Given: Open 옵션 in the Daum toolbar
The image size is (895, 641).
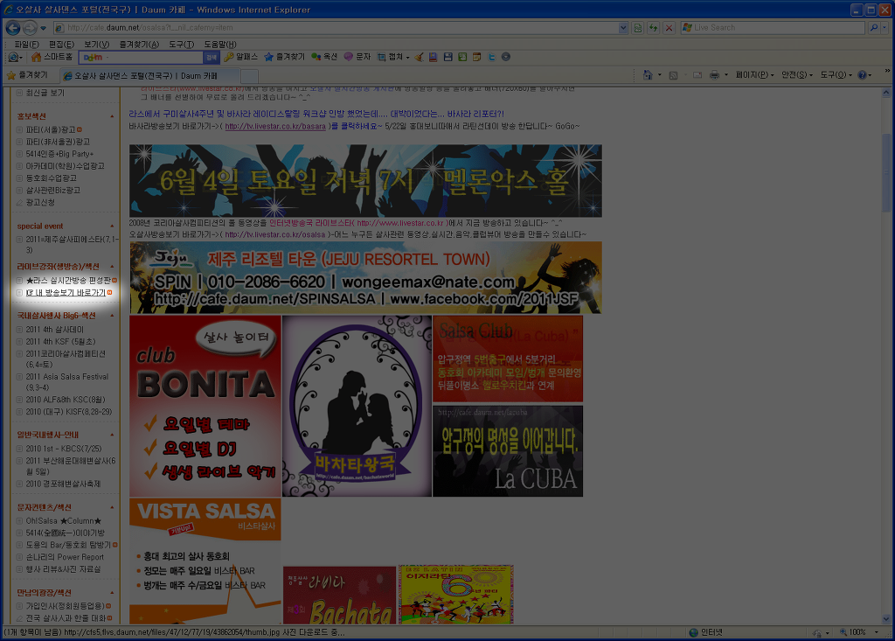Looking at the screenshot, I should tap(324, 57).
